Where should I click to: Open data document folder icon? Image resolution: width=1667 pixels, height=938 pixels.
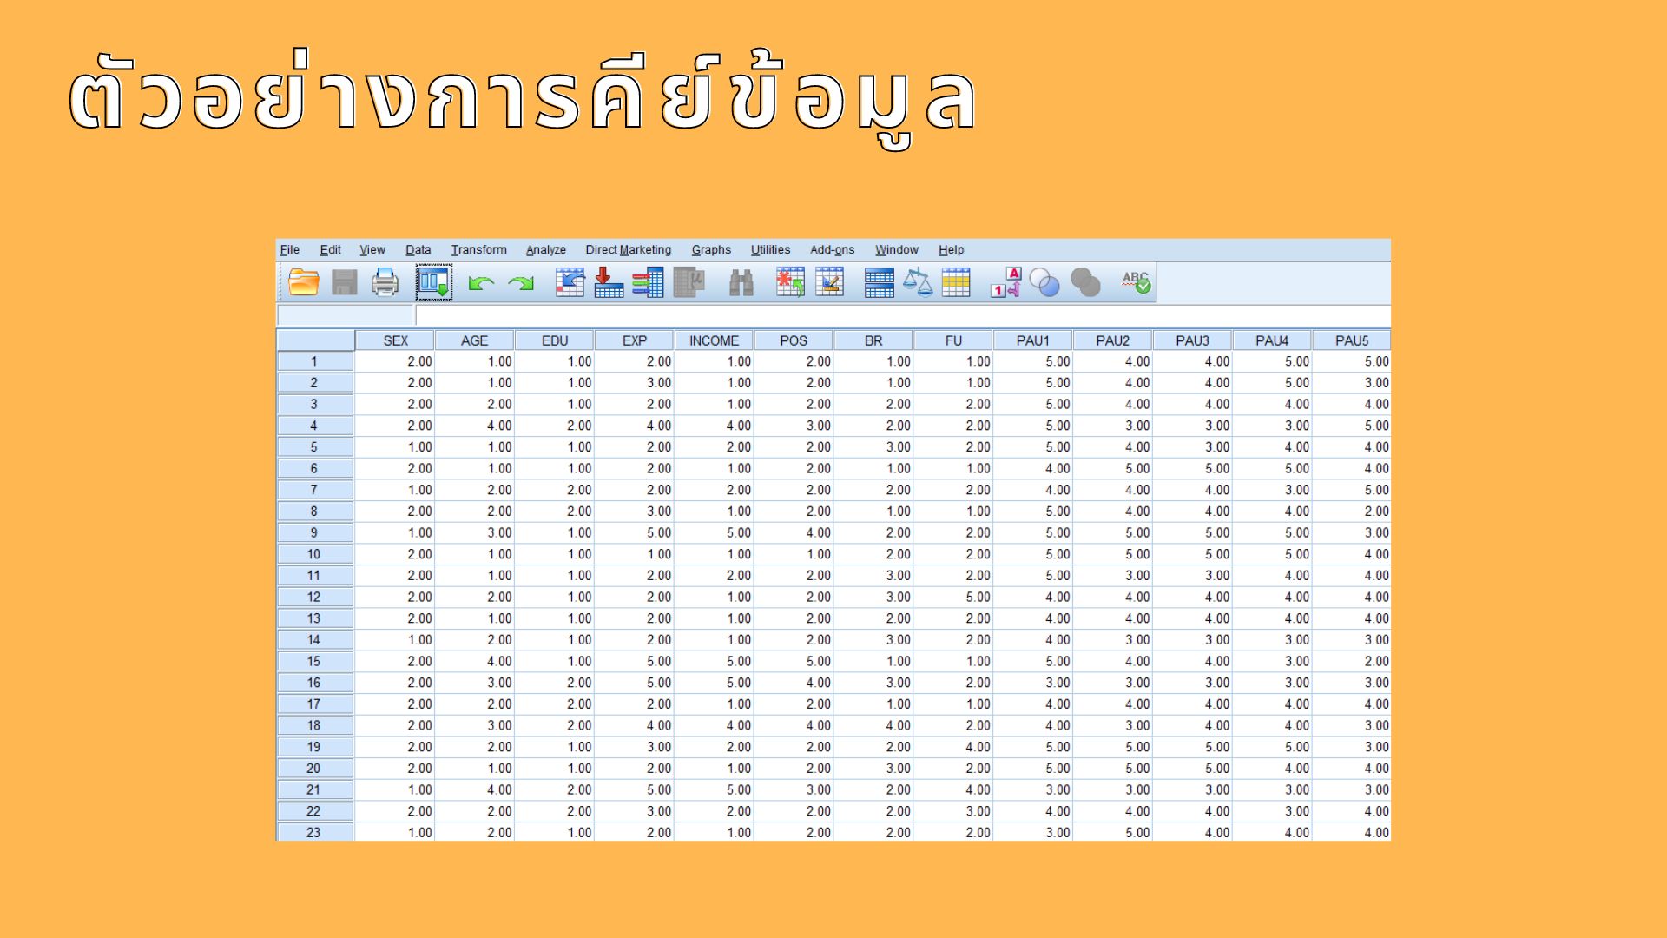(x=304, y=282)
